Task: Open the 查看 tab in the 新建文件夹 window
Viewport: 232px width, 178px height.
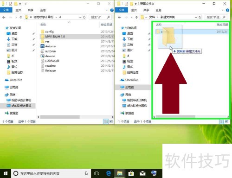Action: [x=159, y=10]
